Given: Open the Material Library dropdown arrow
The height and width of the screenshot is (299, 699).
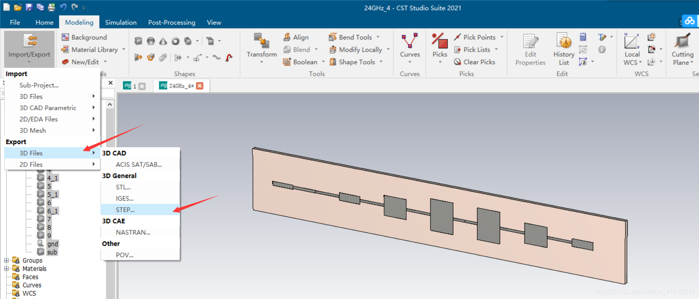Looking at the screenshot, I should (123, 49).
